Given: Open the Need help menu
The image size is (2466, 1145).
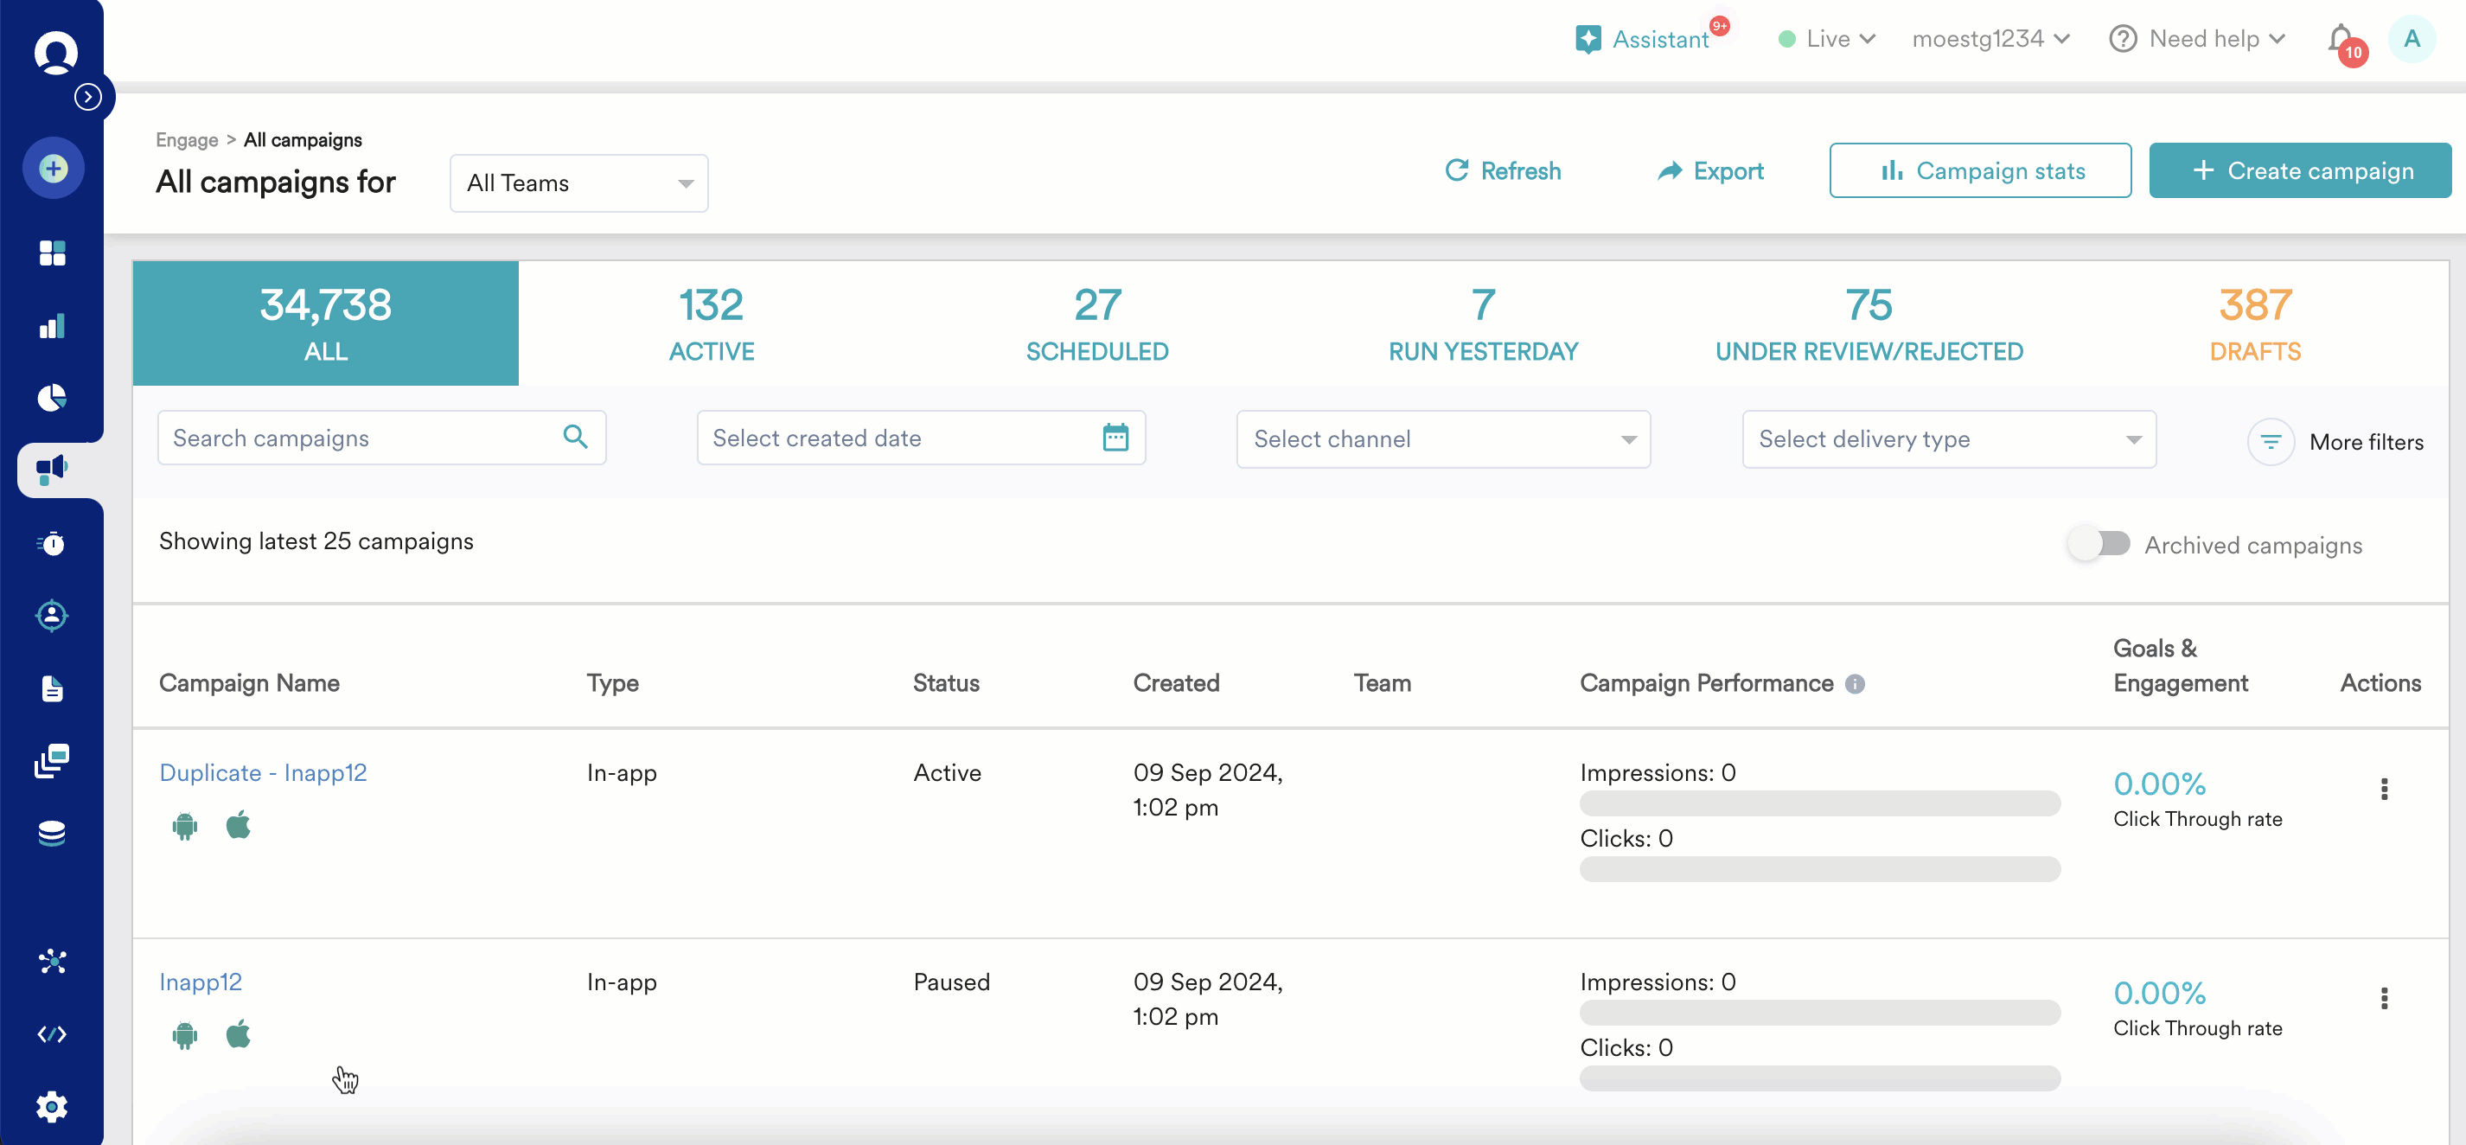Looking at the screenshot, I should coord(2197,39).
